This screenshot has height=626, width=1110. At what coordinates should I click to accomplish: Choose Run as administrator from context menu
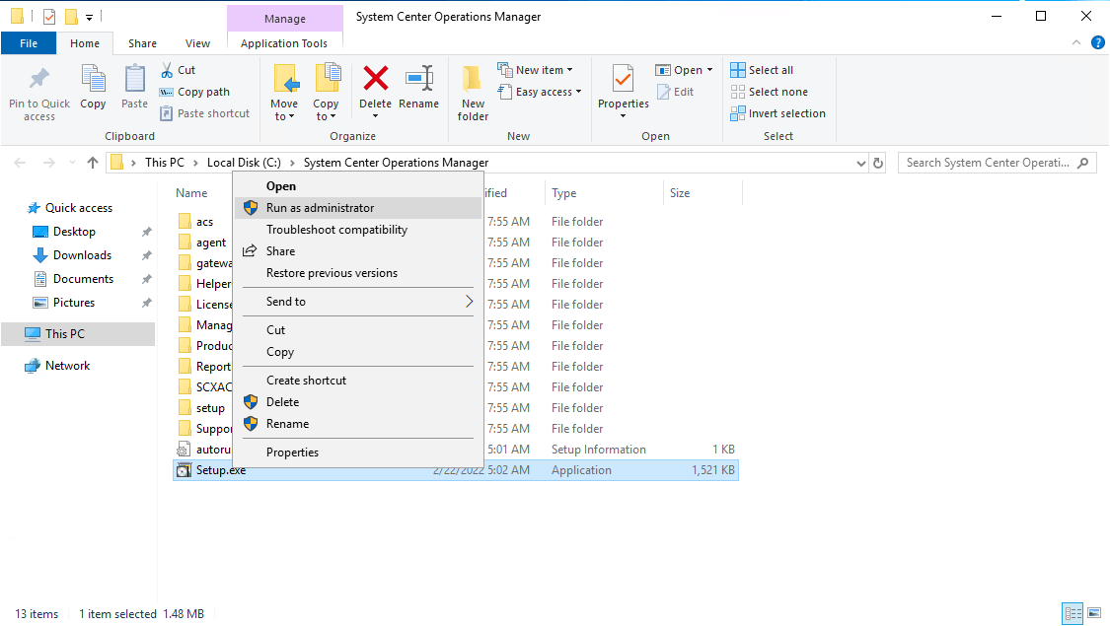click(320, 208)
